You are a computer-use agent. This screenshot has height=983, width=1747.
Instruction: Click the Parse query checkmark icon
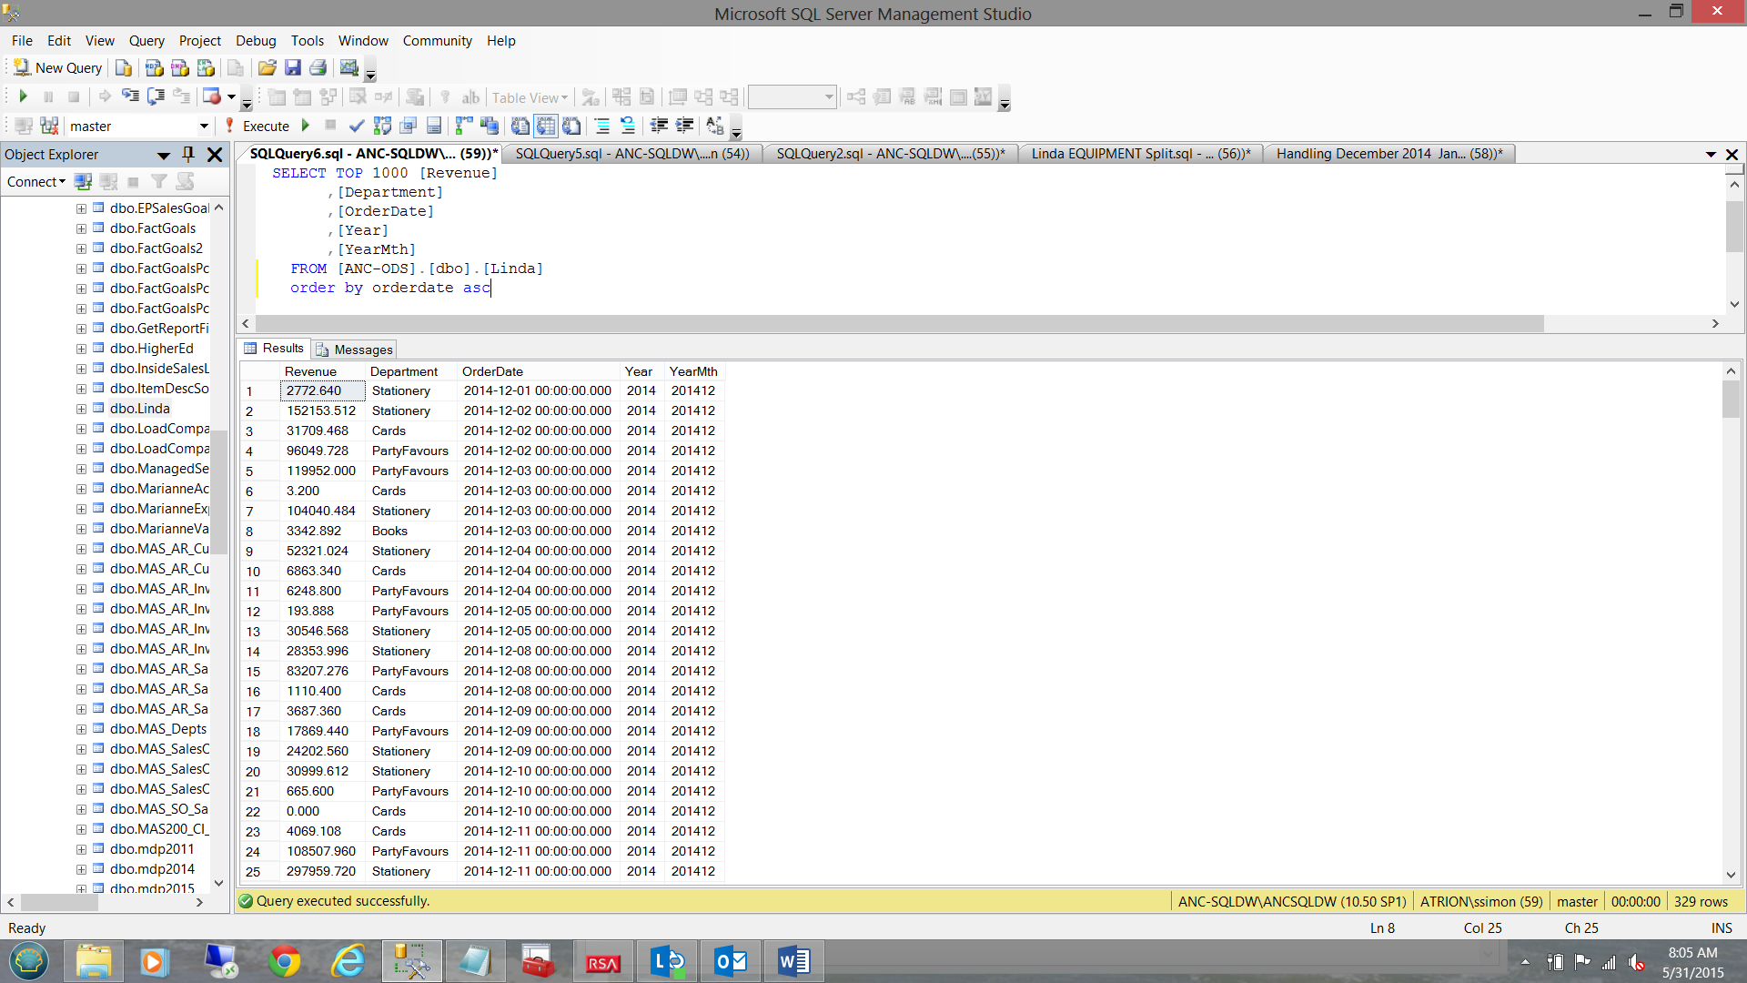click(357, 126)
